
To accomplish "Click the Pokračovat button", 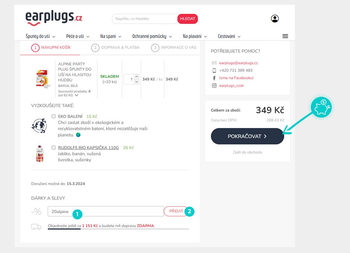I will pos(247,136).
